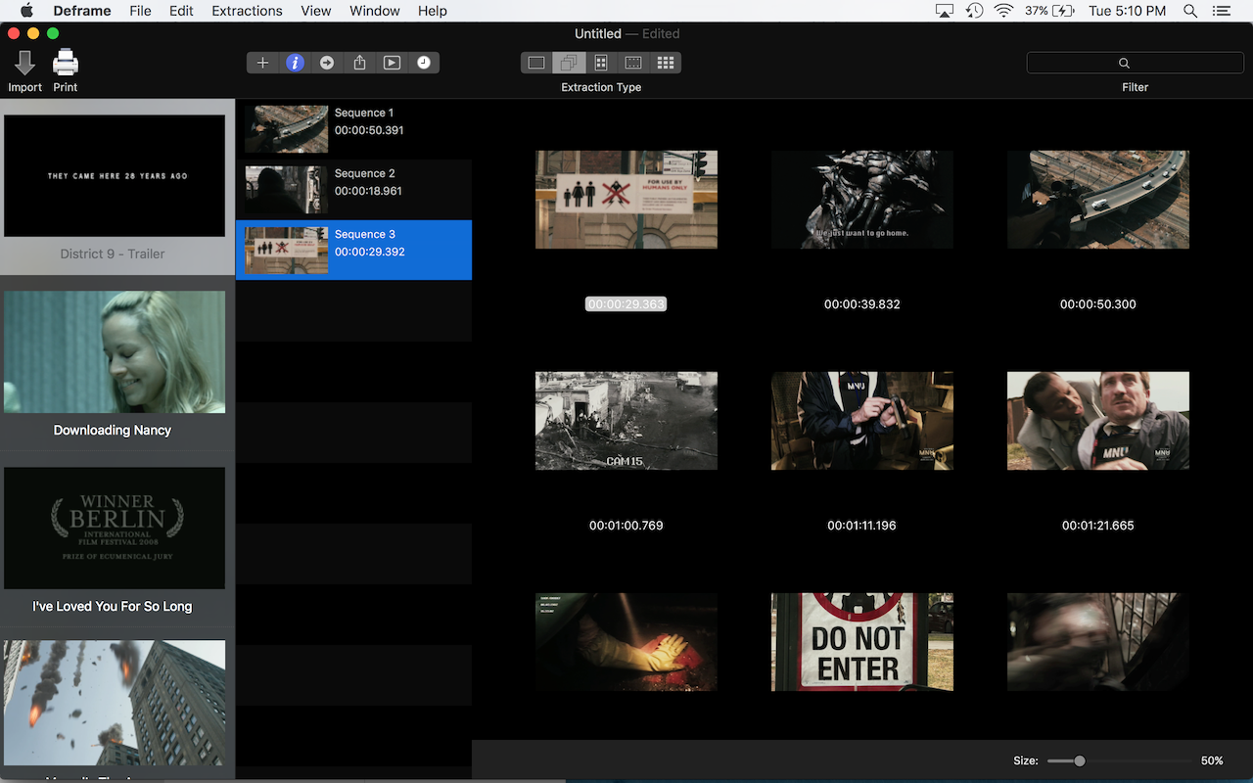The height and width of the screenshot is (783, 1253).
Task: Click the right-arrow go icon in toolbar
Action: [327, 63]
